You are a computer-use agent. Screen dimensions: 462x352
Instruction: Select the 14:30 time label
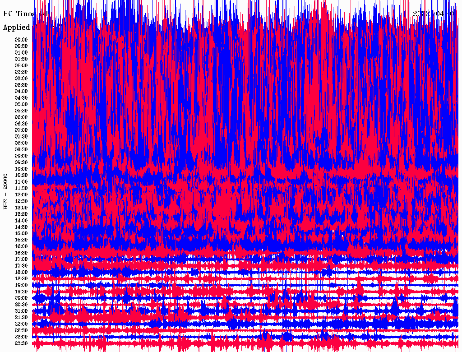21,227
